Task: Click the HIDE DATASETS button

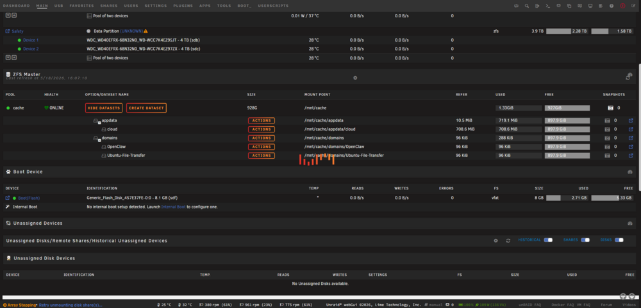Action: [x=104, y=108]
